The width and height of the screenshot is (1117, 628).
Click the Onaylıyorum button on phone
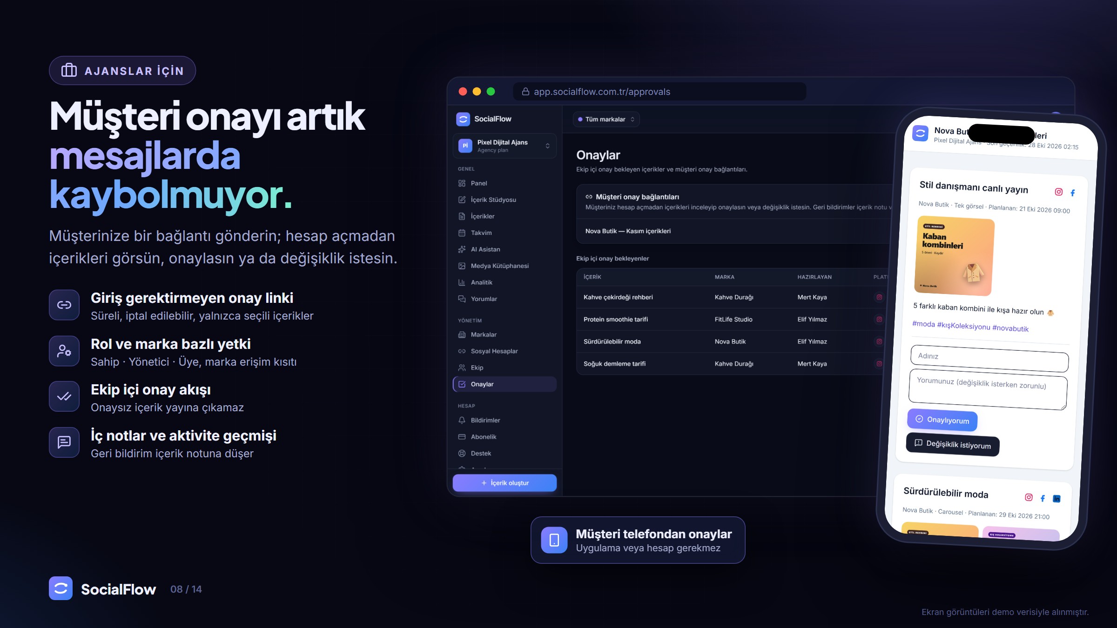coord(942,420)
